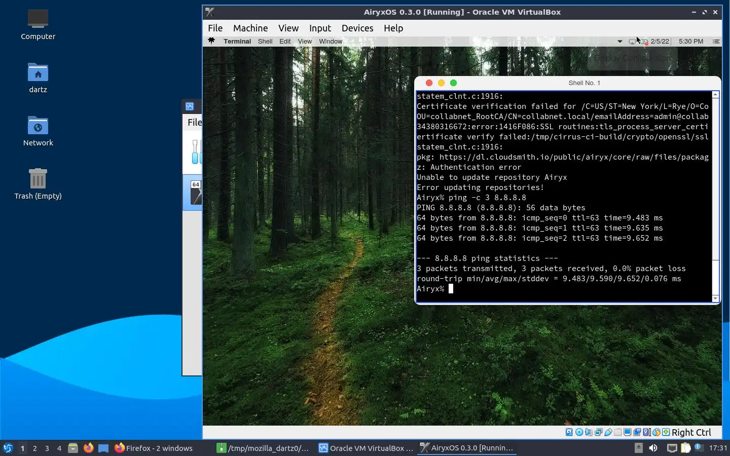Viewport: 730px width, 456px height.
Task: Open the VirtualBox View menu
Action: (x=288, y=28)
